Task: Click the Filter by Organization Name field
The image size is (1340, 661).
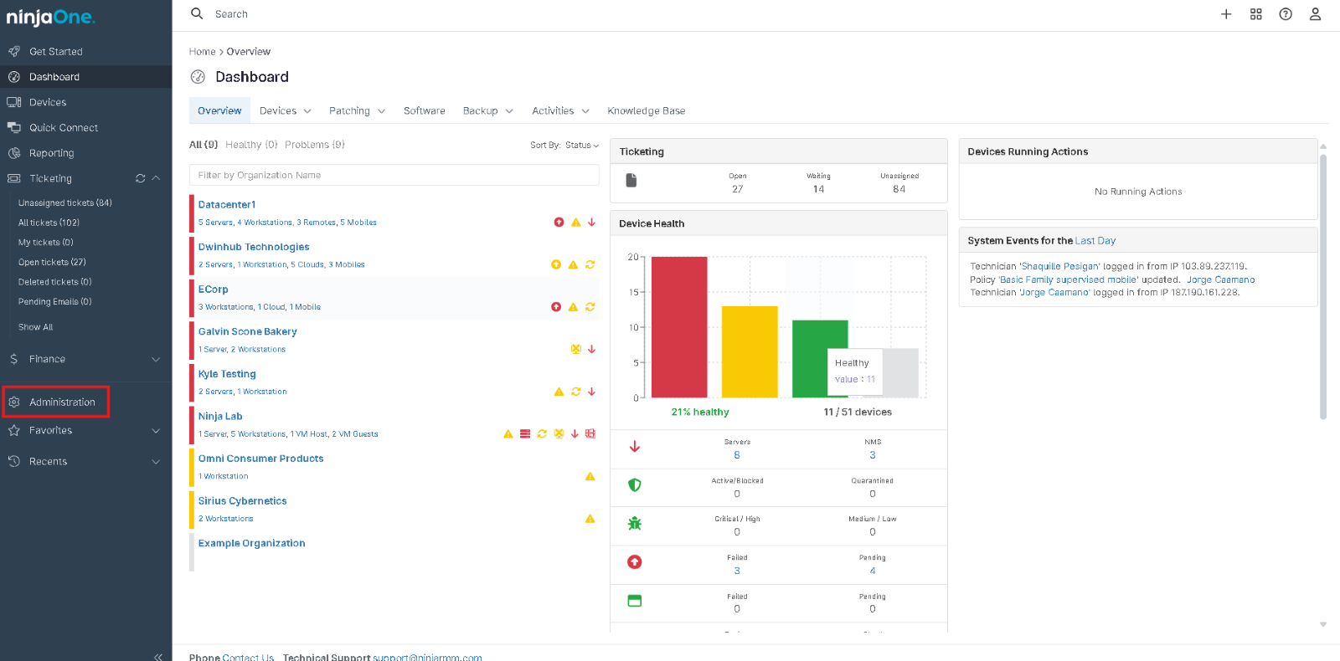Action: point(394,176)
